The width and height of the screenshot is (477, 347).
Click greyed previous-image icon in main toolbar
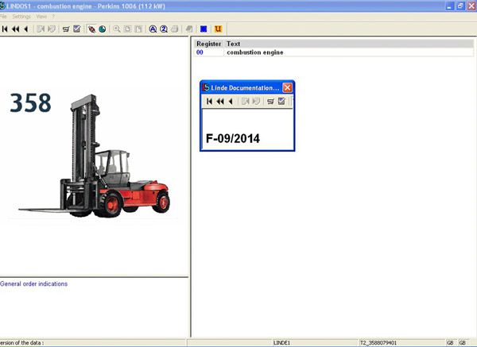[41, 29]
